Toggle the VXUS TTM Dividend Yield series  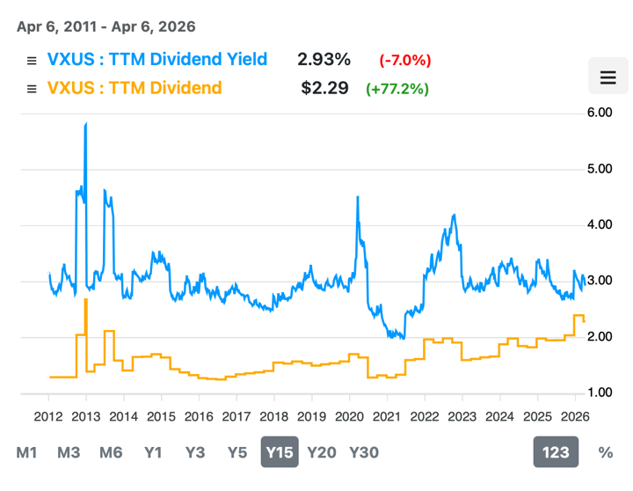(156, 60)
